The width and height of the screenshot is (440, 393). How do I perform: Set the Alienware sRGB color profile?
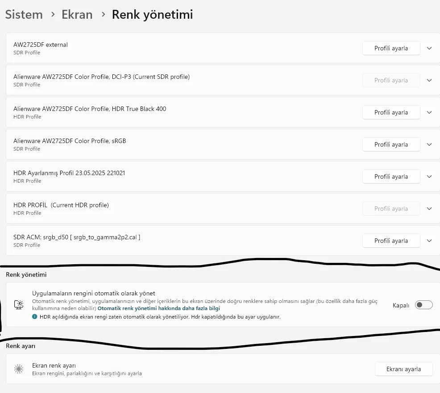click(x=391, y=144)
